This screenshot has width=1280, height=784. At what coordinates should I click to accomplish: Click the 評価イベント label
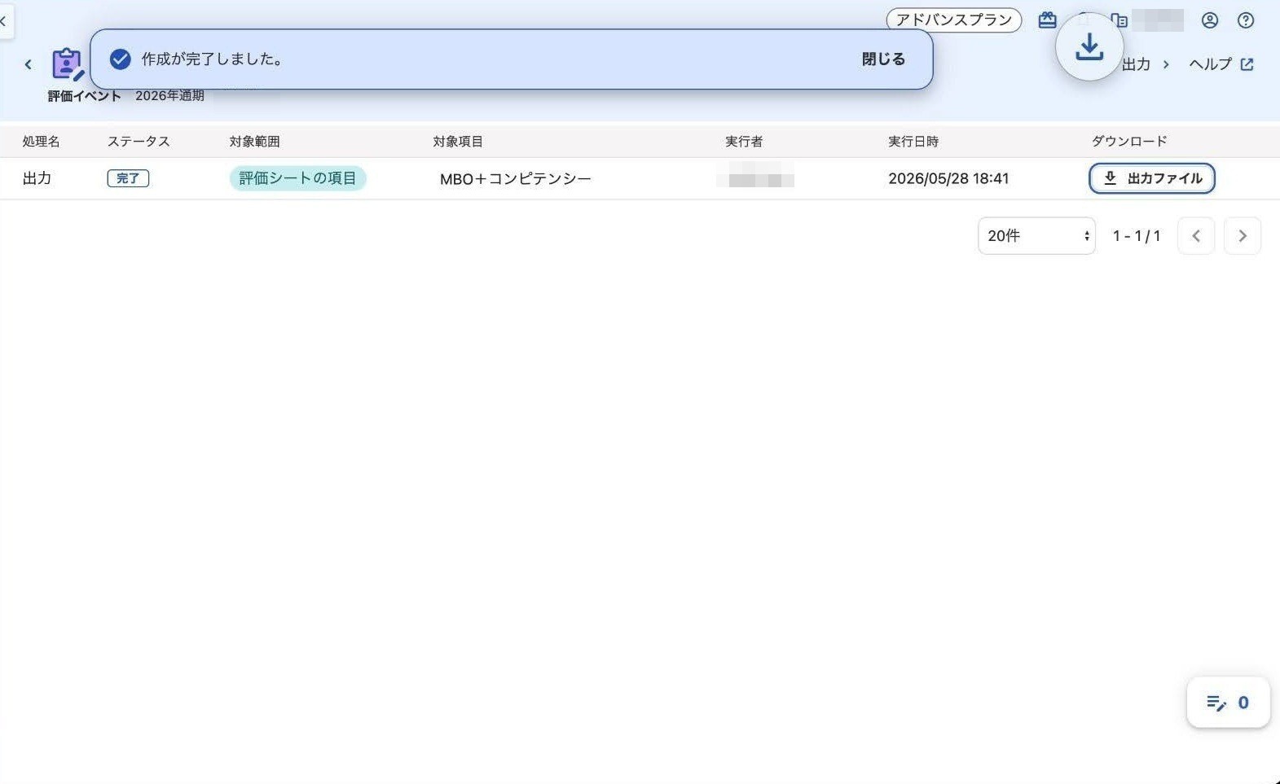point(84,96)
